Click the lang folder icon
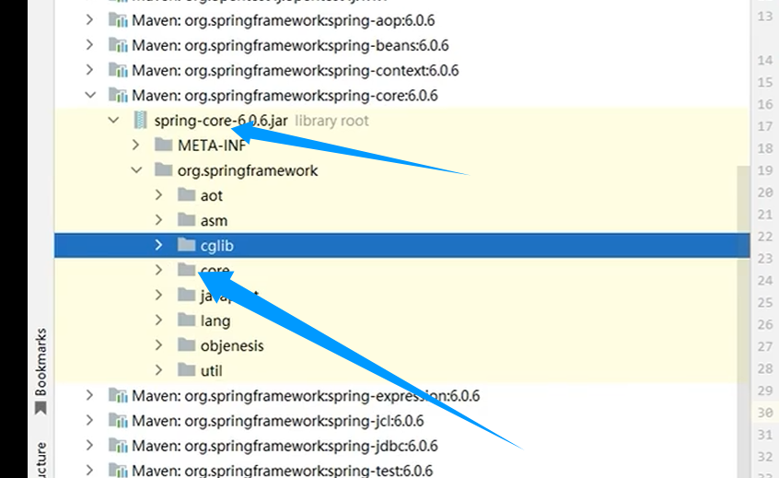 pos(186,320)
